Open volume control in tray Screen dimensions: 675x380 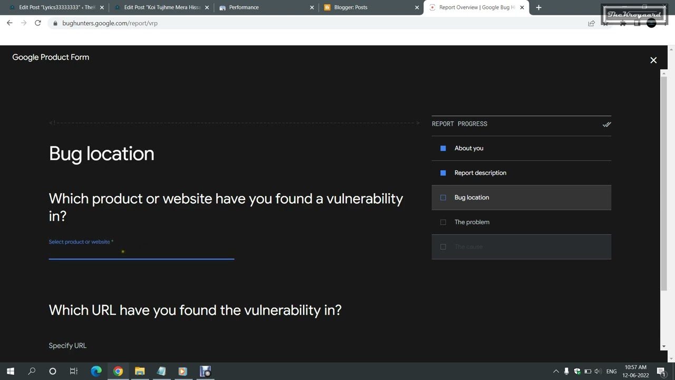tap(599, 372)
